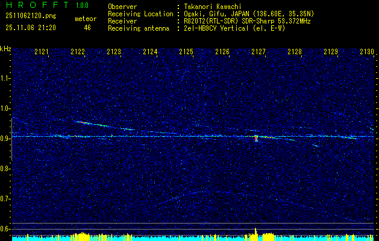
Task: Click the bright sloping meteor trail after 2122
Action: coord(93,124)
